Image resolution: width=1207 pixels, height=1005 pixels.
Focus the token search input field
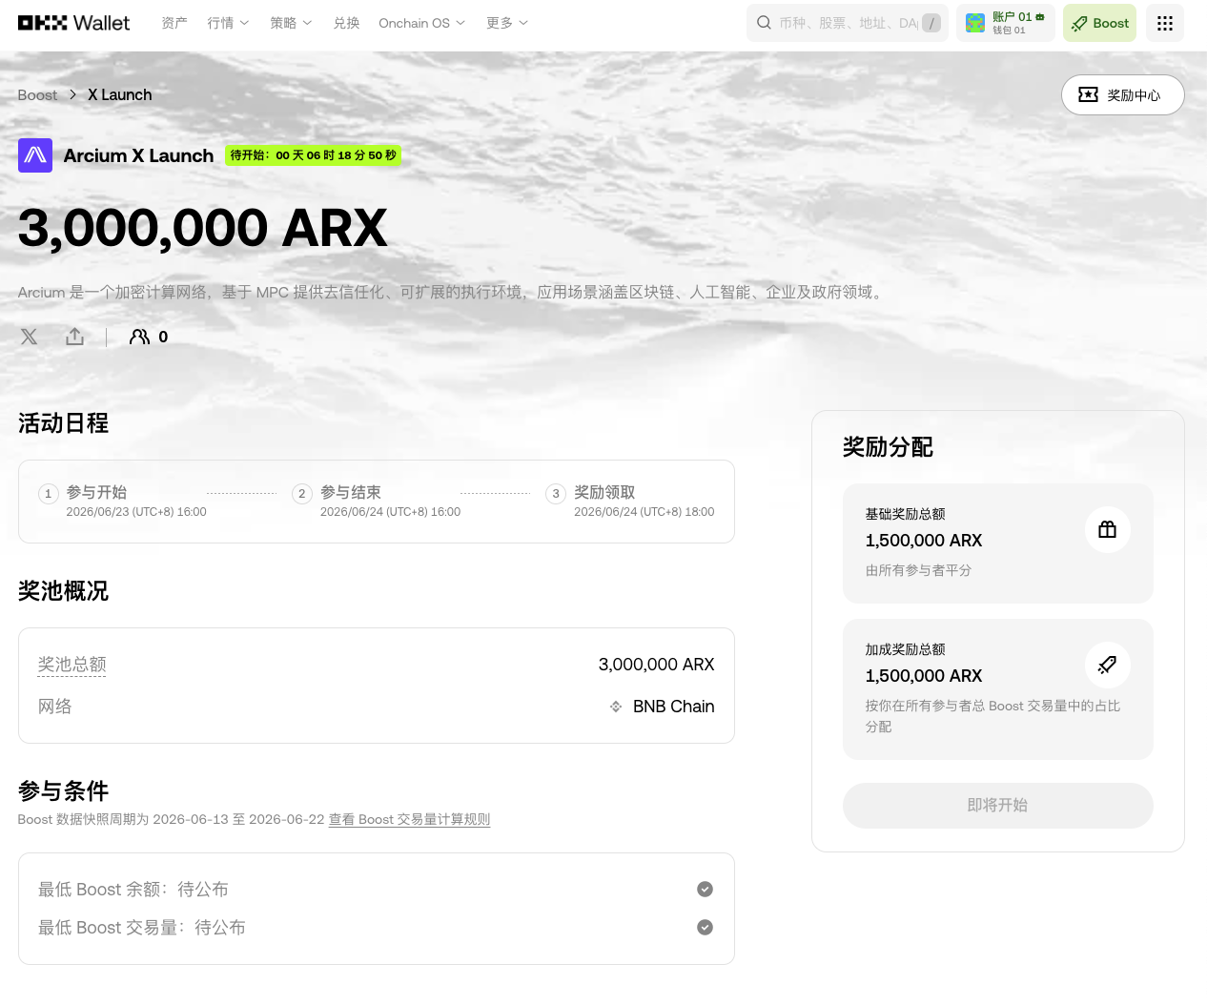coord(848,23)
